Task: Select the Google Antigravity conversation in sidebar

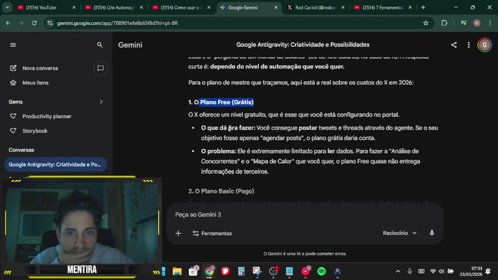Action: coord(55,164)
